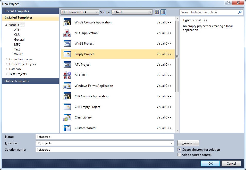Select the Class Library template name
Image resolution: width=246 pixels, height=170 pixels.
click(x=83, y=117)
